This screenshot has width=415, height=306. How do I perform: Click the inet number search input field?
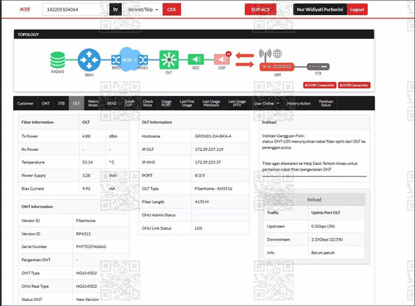(75, 10)
